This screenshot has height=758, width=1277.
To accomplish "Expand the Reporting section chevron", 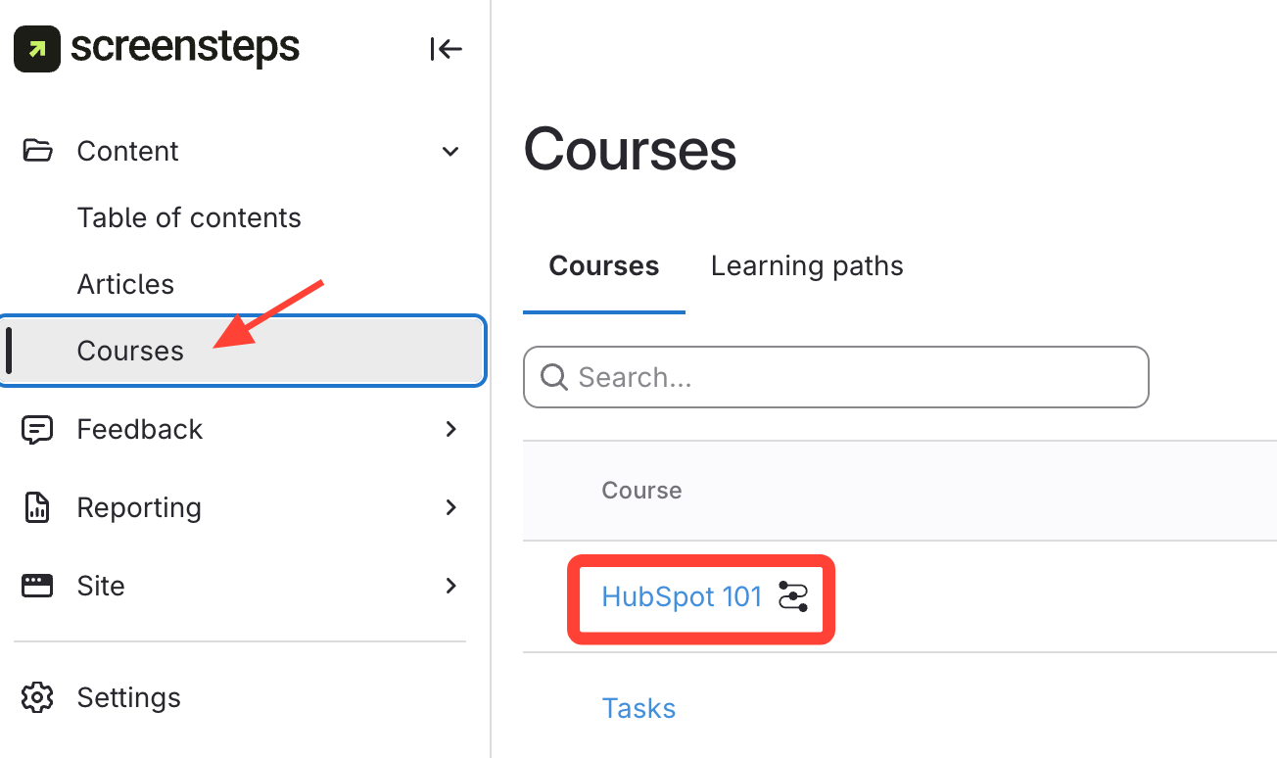I will pos(450,507).
